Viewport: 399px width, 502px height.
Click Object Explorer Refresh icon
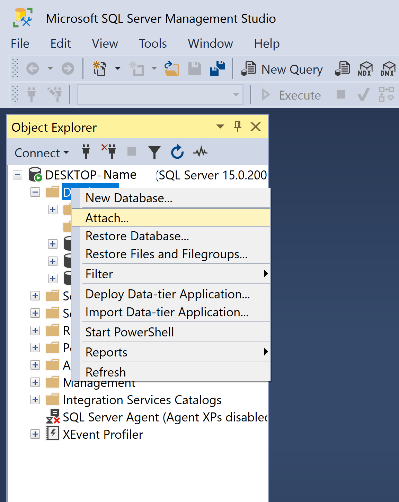click(x=177, y=152)
